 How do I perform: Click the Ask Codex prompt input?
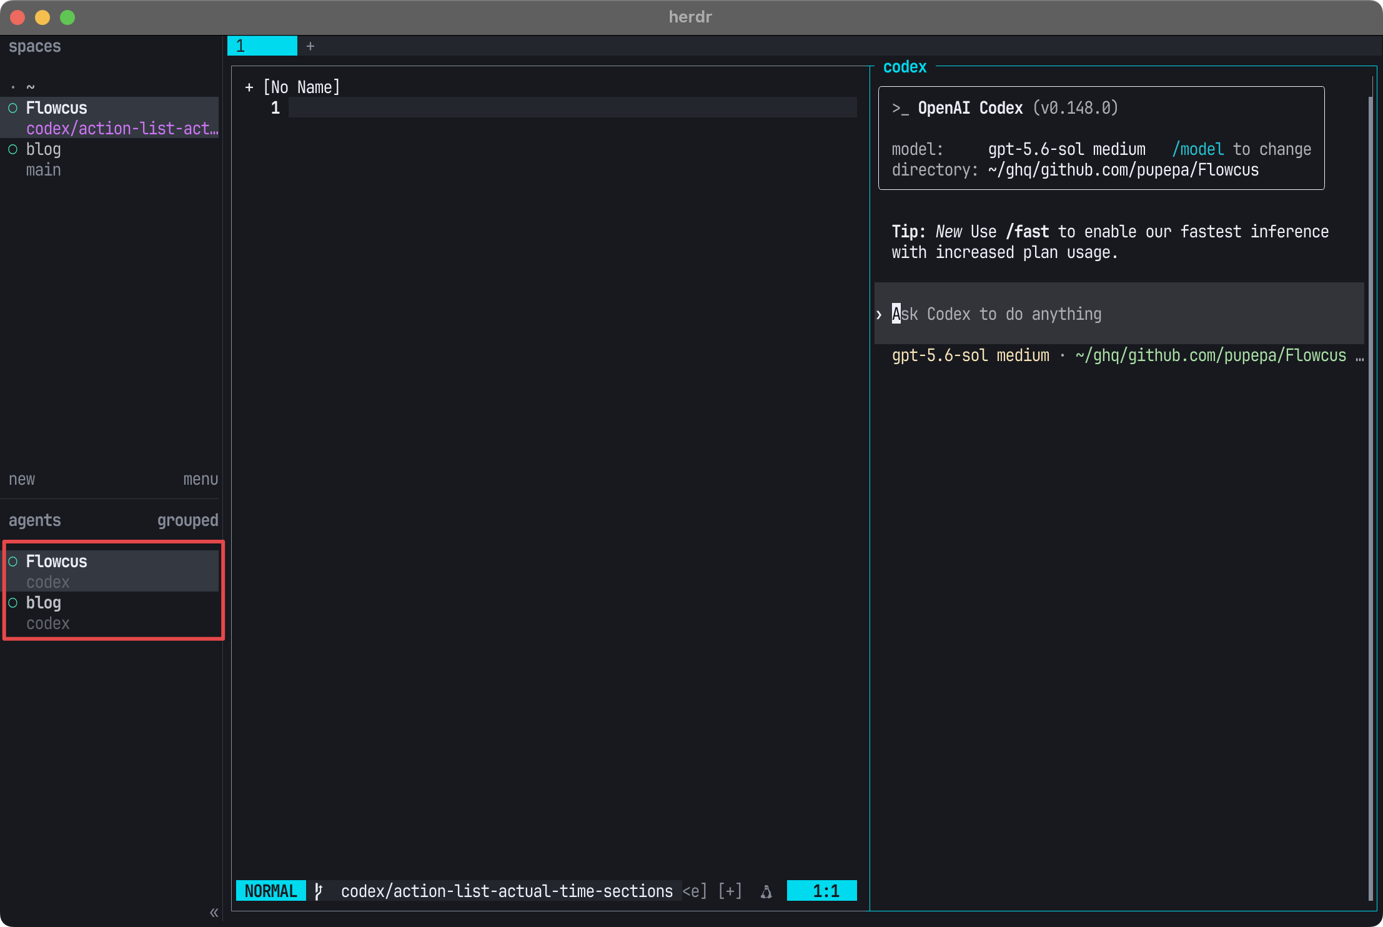tap(1119, 314)
